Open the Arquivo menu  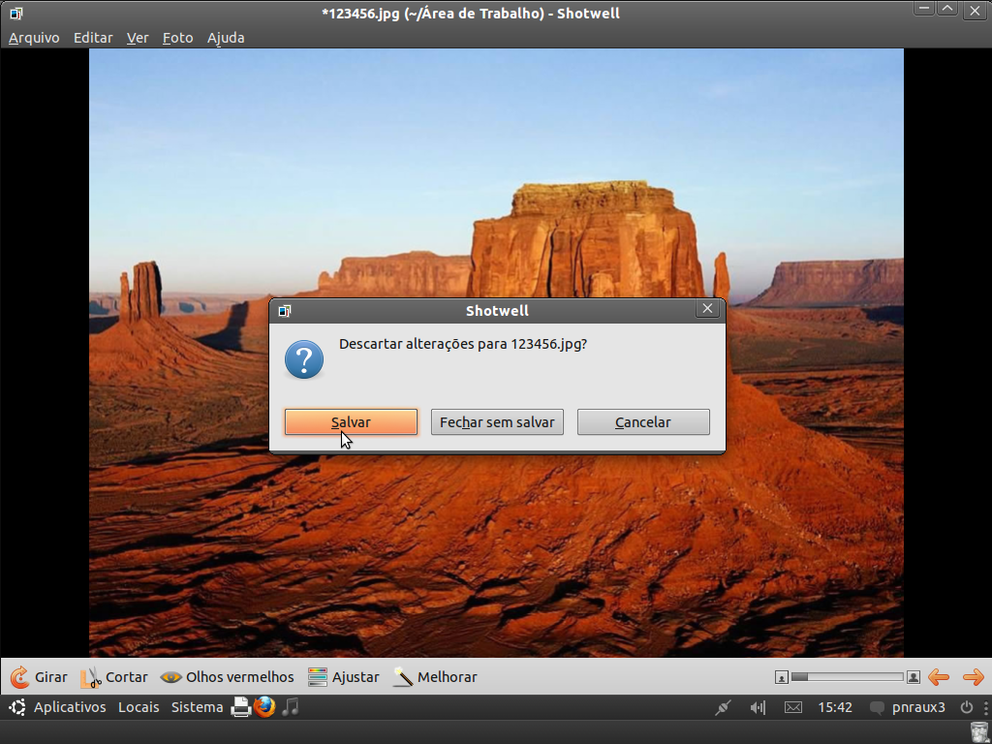[34, 38]
